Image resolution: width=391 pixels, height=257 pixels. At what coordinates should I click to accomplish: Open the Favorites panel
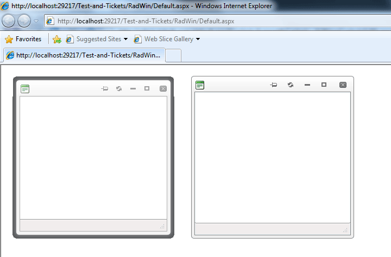click(x=23, y=39)
